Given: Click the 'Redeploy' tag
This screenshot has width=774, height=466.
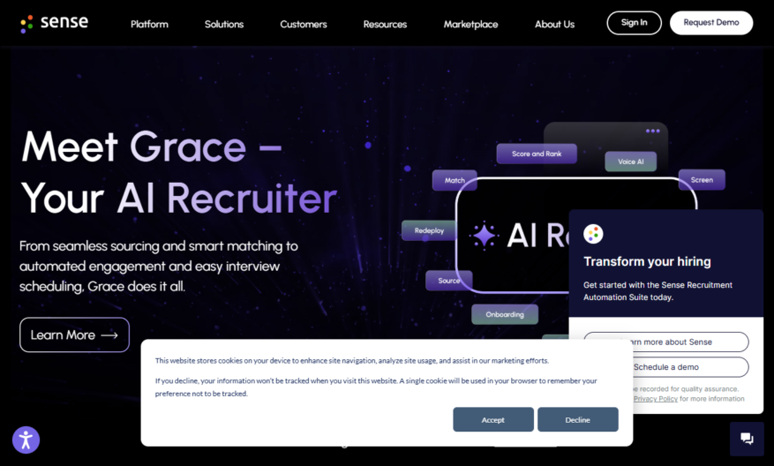Looking at the screenshot, I should [x=429, y=230].
